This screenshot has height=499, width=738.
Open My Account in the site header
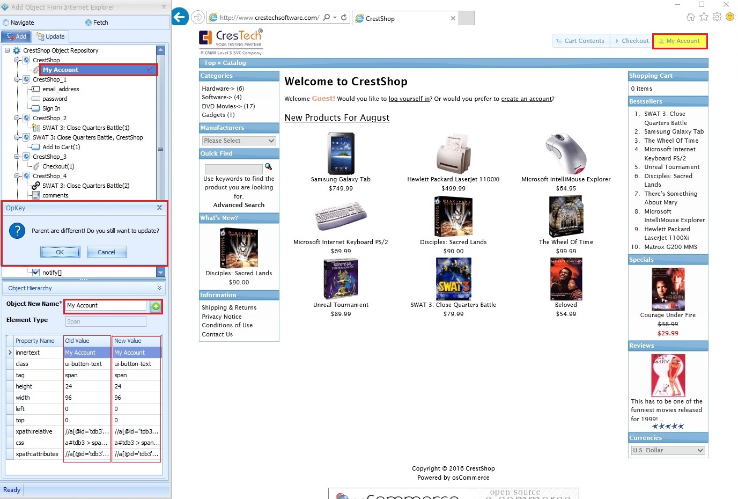[x=680, y=41]
